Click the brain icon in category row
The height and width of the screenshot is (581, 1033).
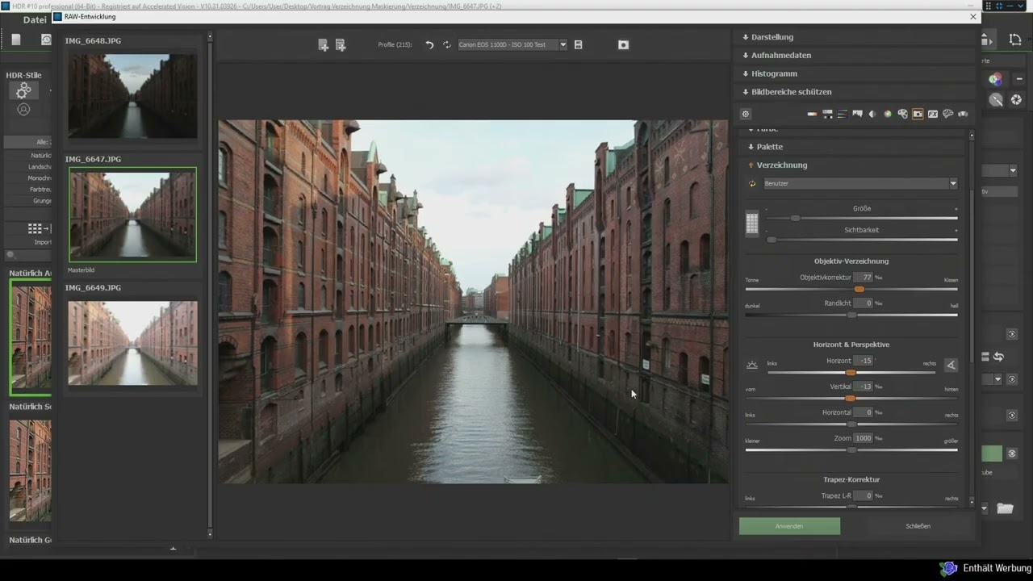tap(948, 114)
